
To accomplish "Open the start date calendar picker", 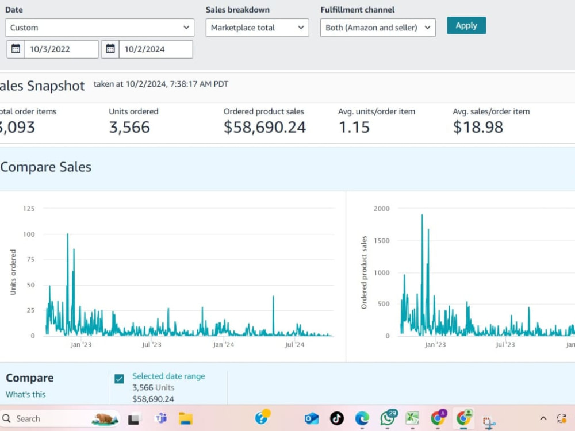I will tap(16, 49).
